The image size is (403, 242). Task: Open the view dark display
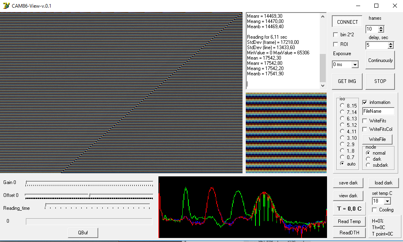(x=348, y=195)
